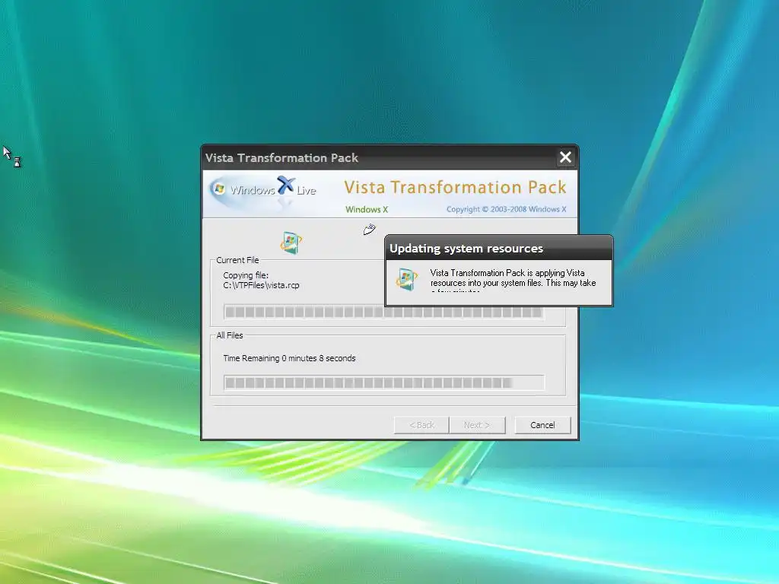Click the 'Updating system resources' popup title
Image resolution: width=779 pixels, height=584 pixels.
click(x=466, y=249)
